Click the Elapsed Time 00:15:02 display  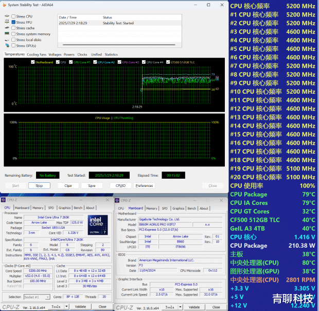click(x=173, y=175)
